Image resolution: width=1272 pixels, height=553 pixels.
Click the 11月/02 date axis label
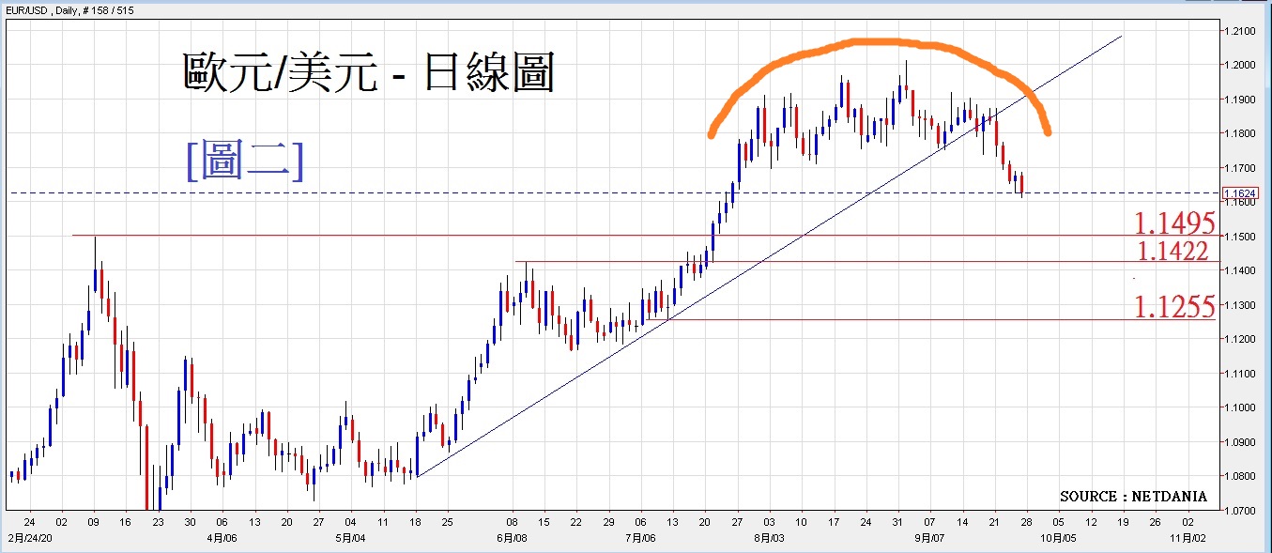1187,539
